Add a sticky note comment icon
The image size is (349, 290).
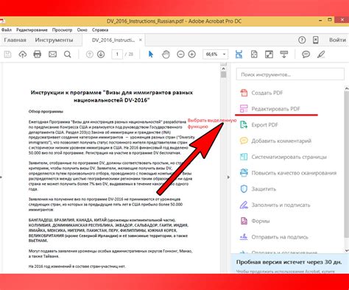tap(306, 54)
